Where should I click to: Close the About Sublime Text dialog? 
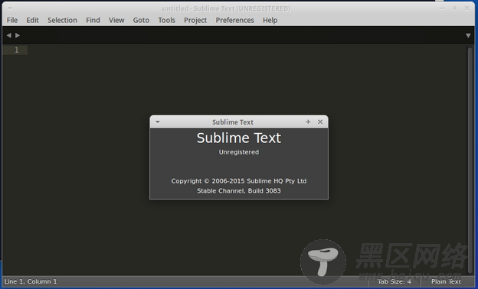pyautogui.click(x=320, y=122)
